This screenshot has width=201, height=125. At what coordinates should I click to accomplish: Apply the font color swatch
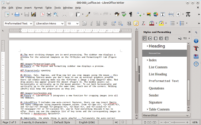[152, 23]
